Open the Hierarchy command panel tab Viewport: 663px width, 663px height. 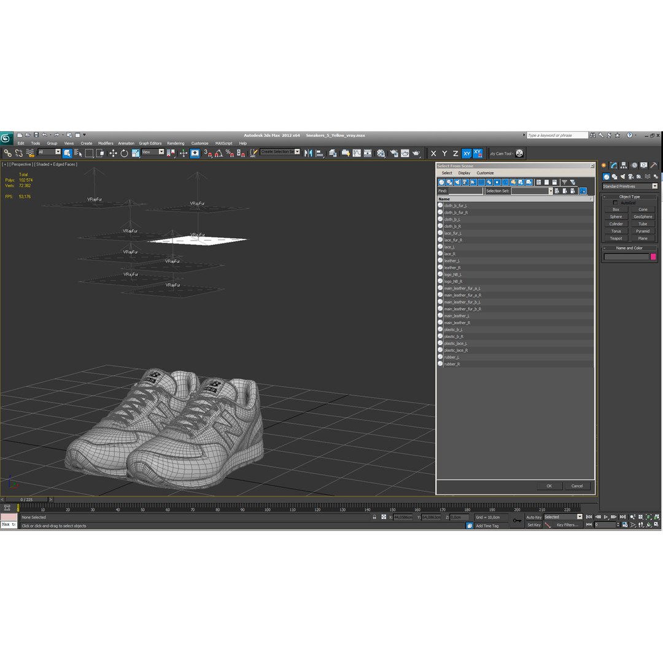click(x=624, y=165)
